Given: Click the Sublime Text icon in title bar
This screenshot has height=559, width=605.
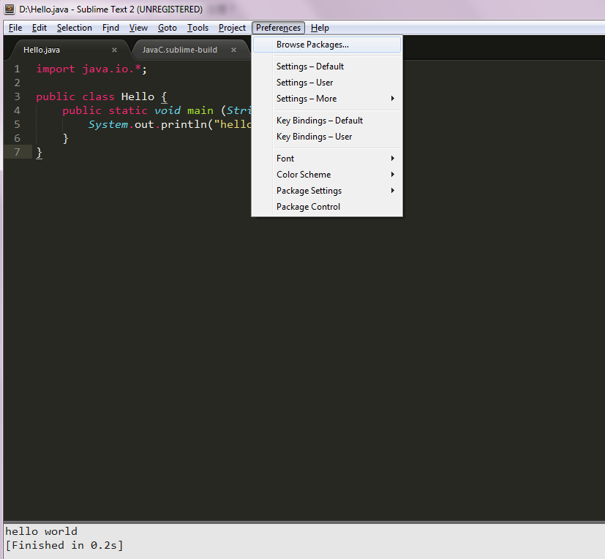Looking at the screenshot, I should 10,9.
